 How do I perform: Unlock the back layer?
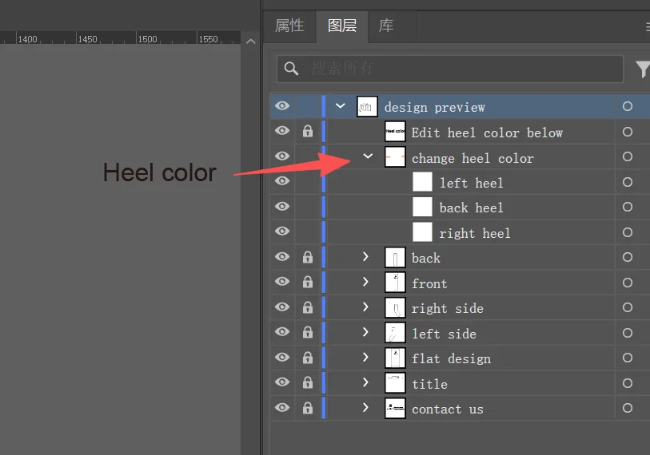[x=308, y=257]
